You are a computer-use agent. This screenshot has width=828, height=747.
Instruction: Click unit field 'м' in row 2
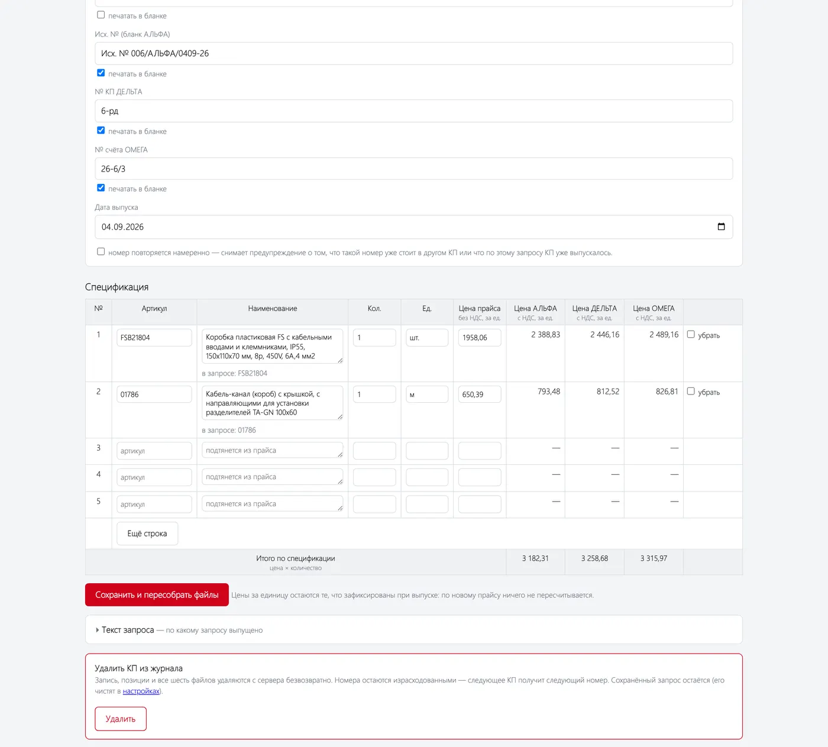click(427, 394)
